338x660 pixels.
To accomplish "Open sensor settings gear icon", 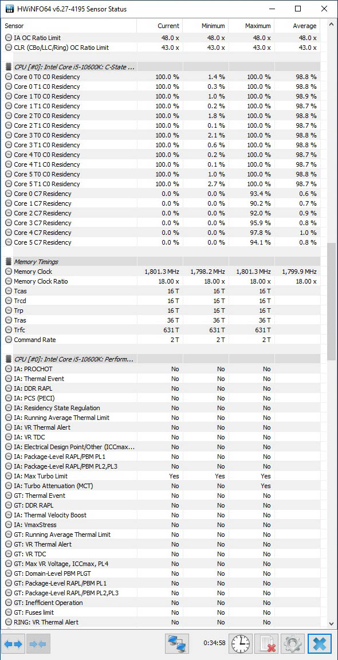I will (293, 644).
